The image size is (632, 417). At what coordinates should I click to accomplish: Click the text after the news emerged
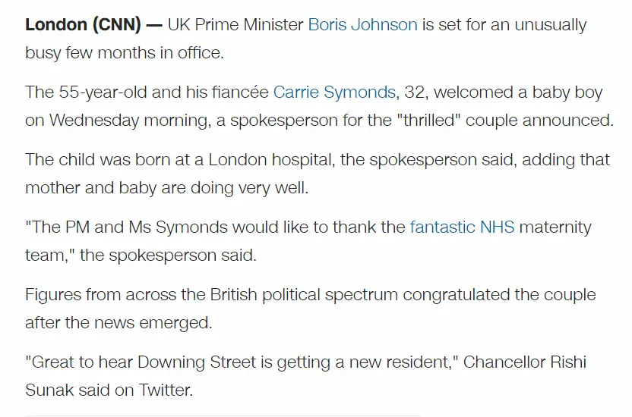(x=118, y=323)
